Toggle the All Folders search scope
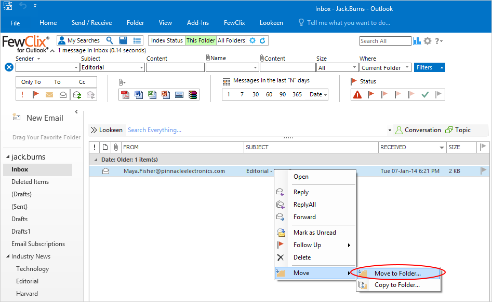The width and height of the screenshot is (492, 302). coord(231,40)
